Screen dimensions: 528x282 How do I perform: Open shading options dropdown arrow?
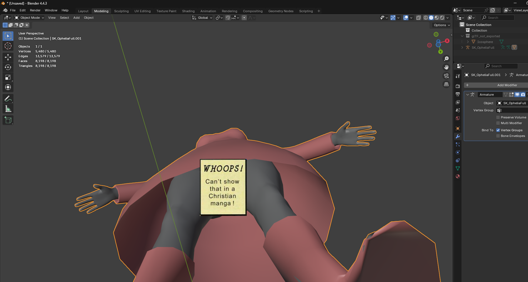(448, 17)
